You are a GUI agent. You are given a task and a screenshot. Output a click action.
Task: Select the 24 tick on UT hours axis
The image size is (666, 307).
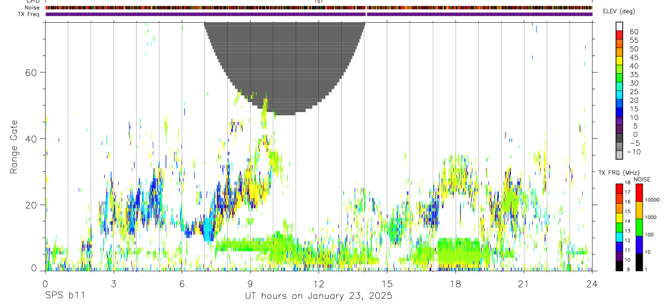(x=592, y=283)
